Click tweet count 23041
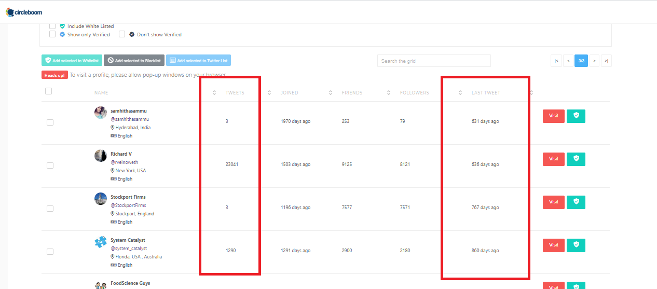This screenshot has width=657, height=289. click(x=232, y=164)
